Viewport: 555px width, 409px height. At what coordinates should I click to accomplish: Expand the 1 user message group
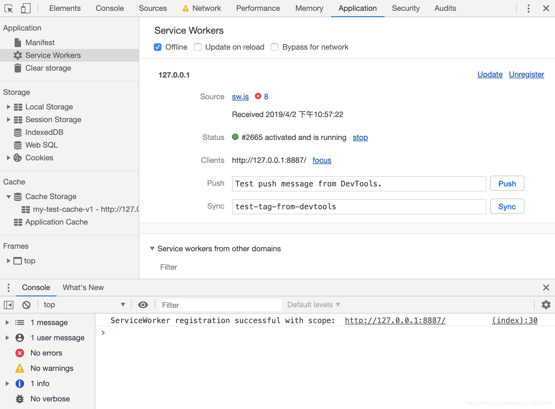tap(7, 338)
